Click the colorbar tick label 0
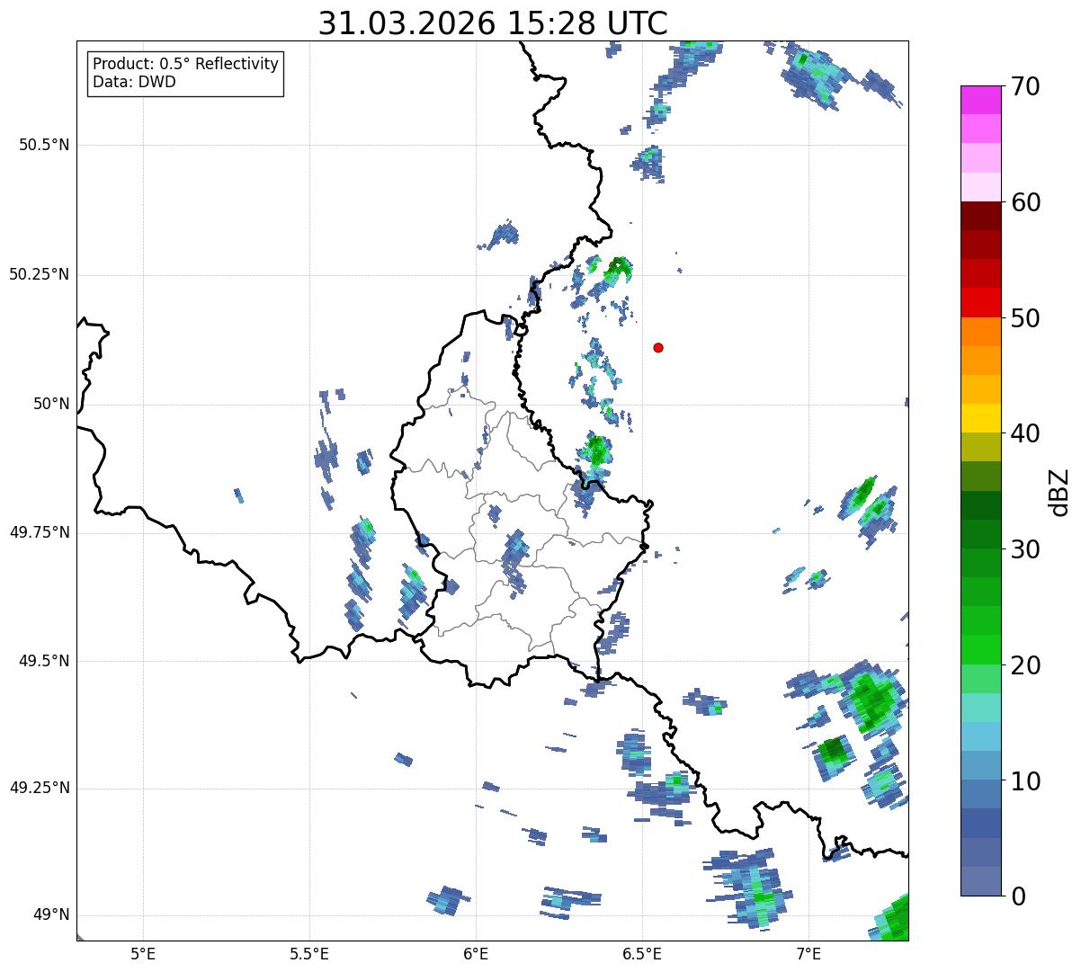 1018,896
